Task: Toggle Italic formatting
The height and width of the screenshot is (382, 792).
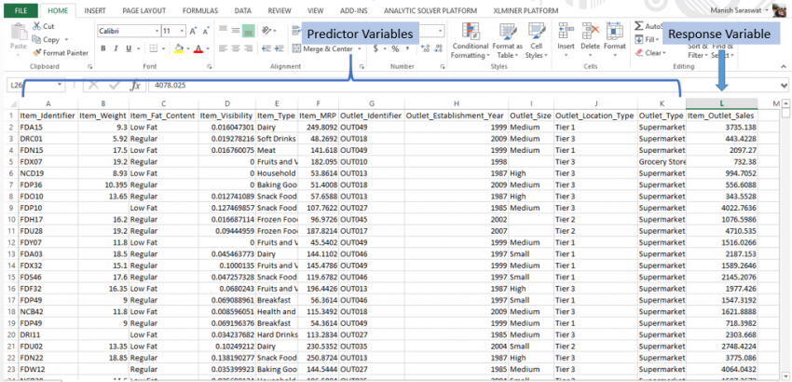Action: tap(114, 48)
